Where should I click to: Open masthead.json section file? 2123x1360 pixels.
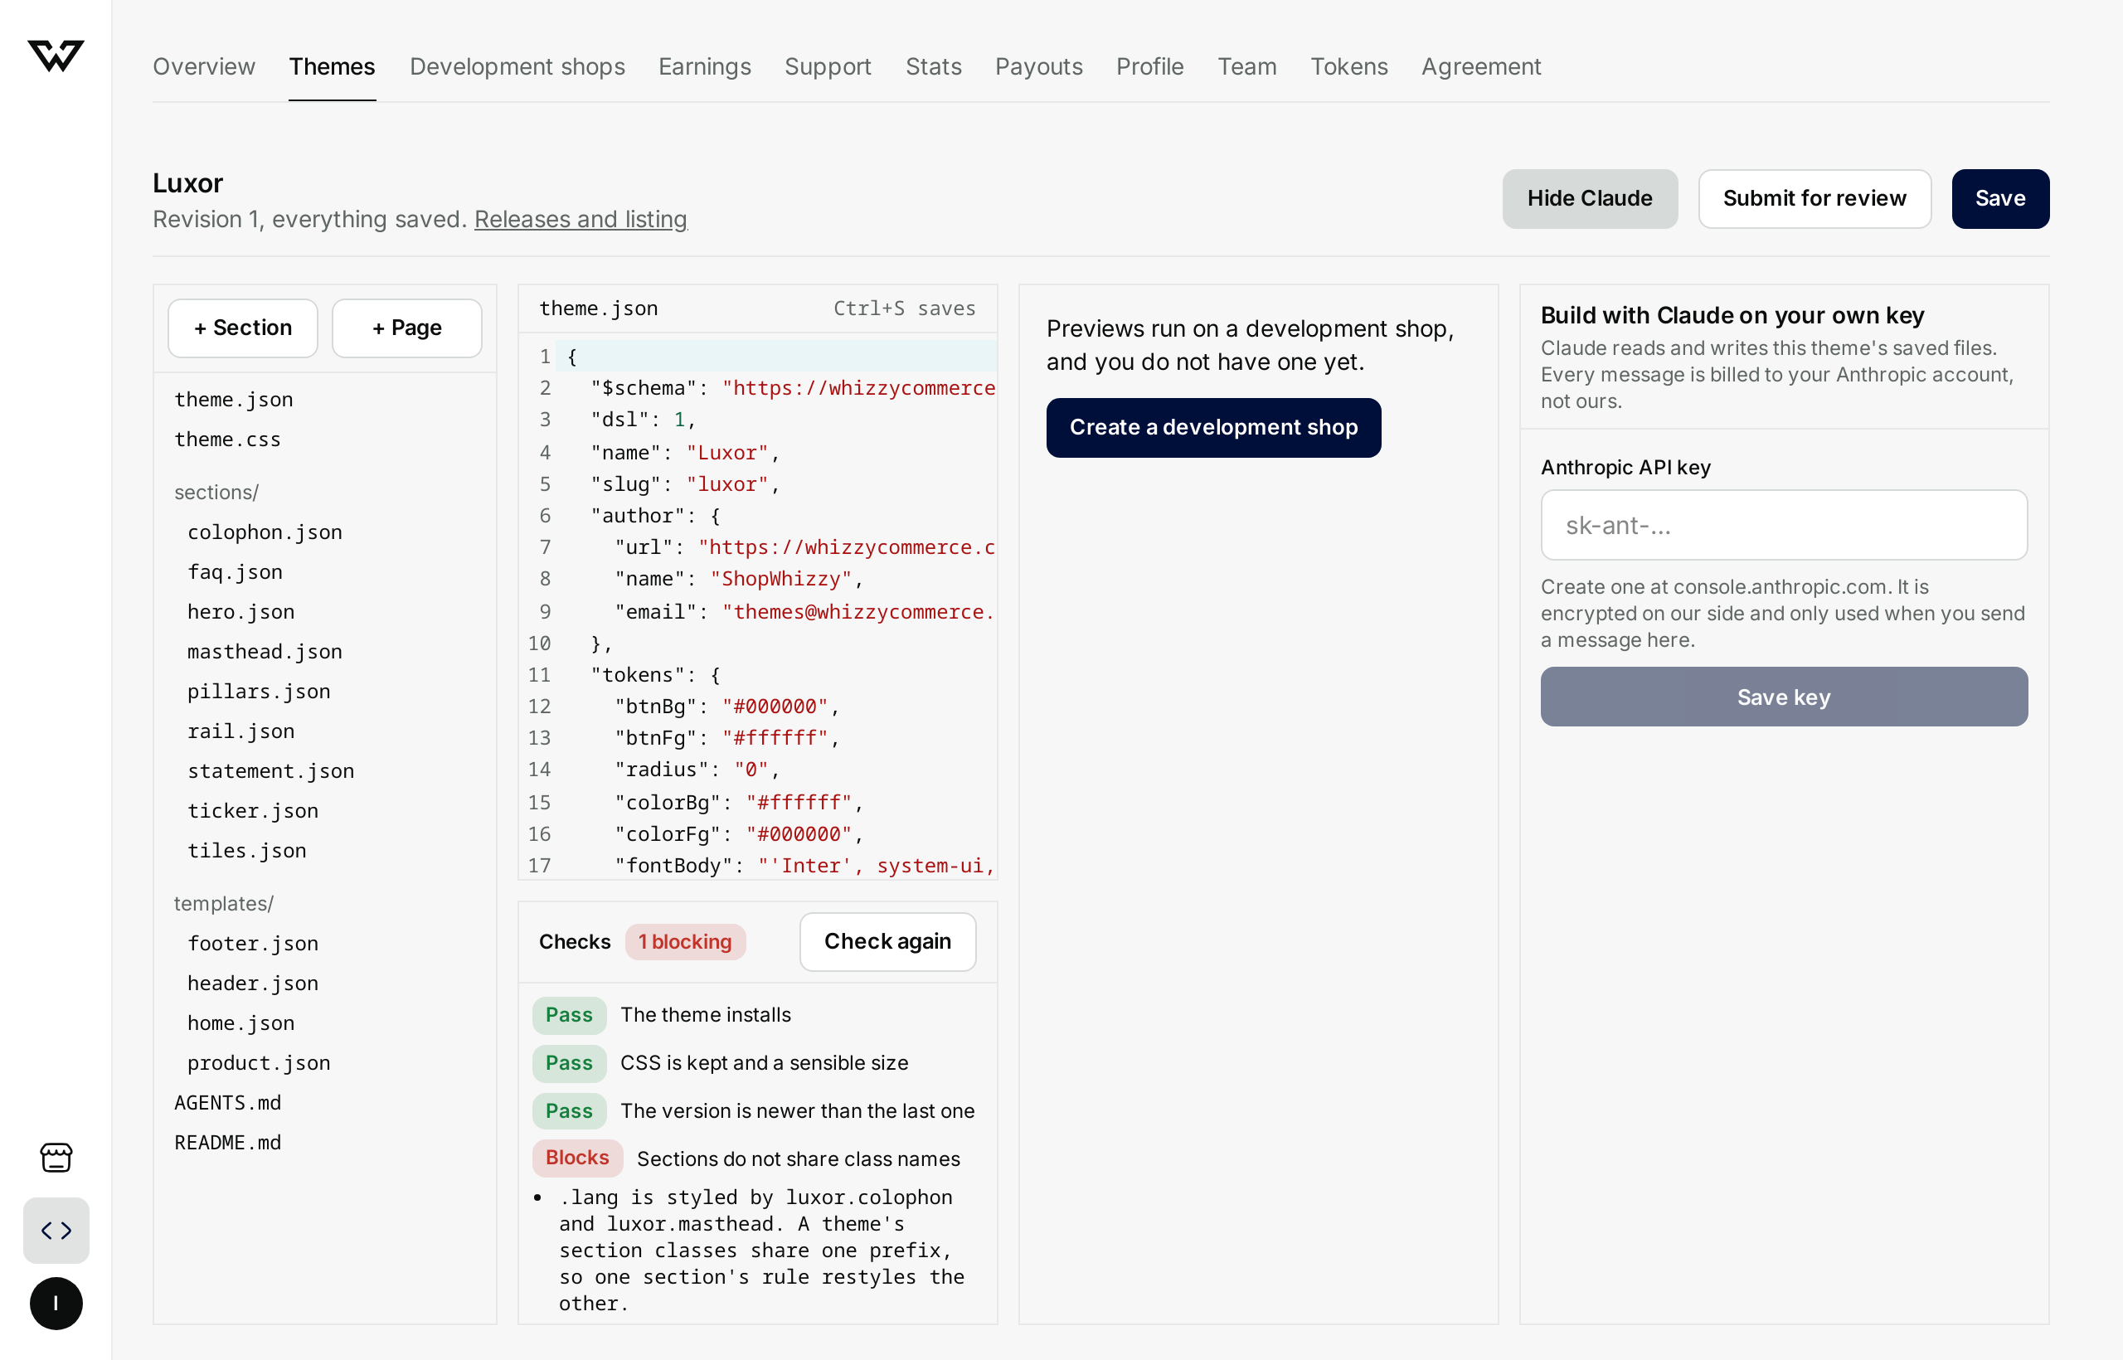pos(265,651)
